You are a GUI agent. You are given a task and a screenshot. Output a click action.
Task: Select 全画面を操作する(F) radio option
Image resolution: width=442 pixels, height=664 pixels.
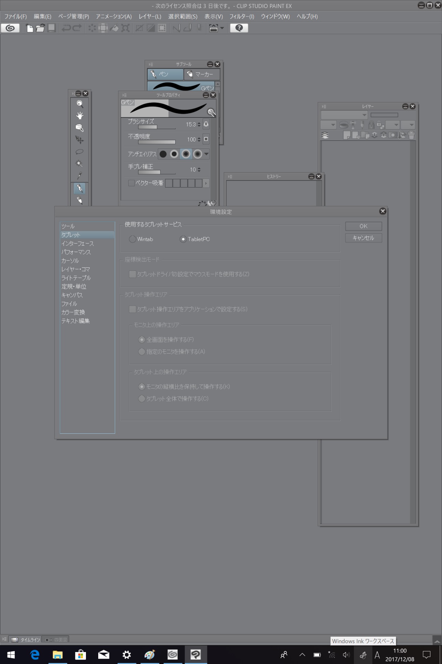pyautogui.click(x=142, y=340)
